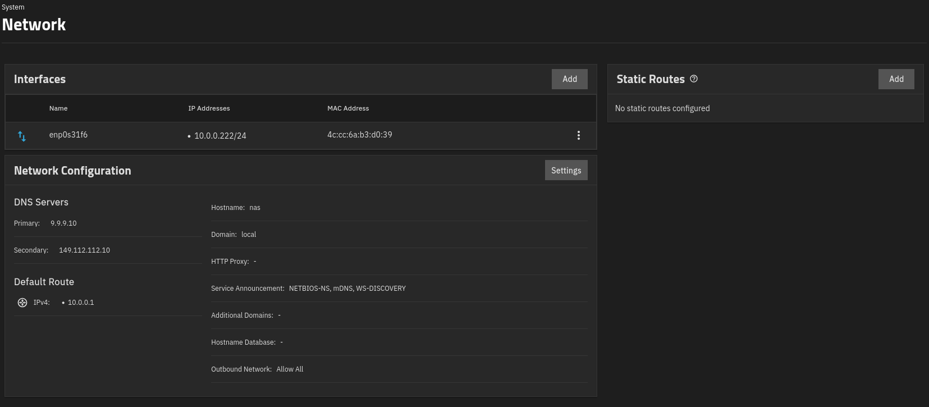Select the enp0s31f6 interface name
The width and height of the screenshot is (929, 407).
pos(68,135)
